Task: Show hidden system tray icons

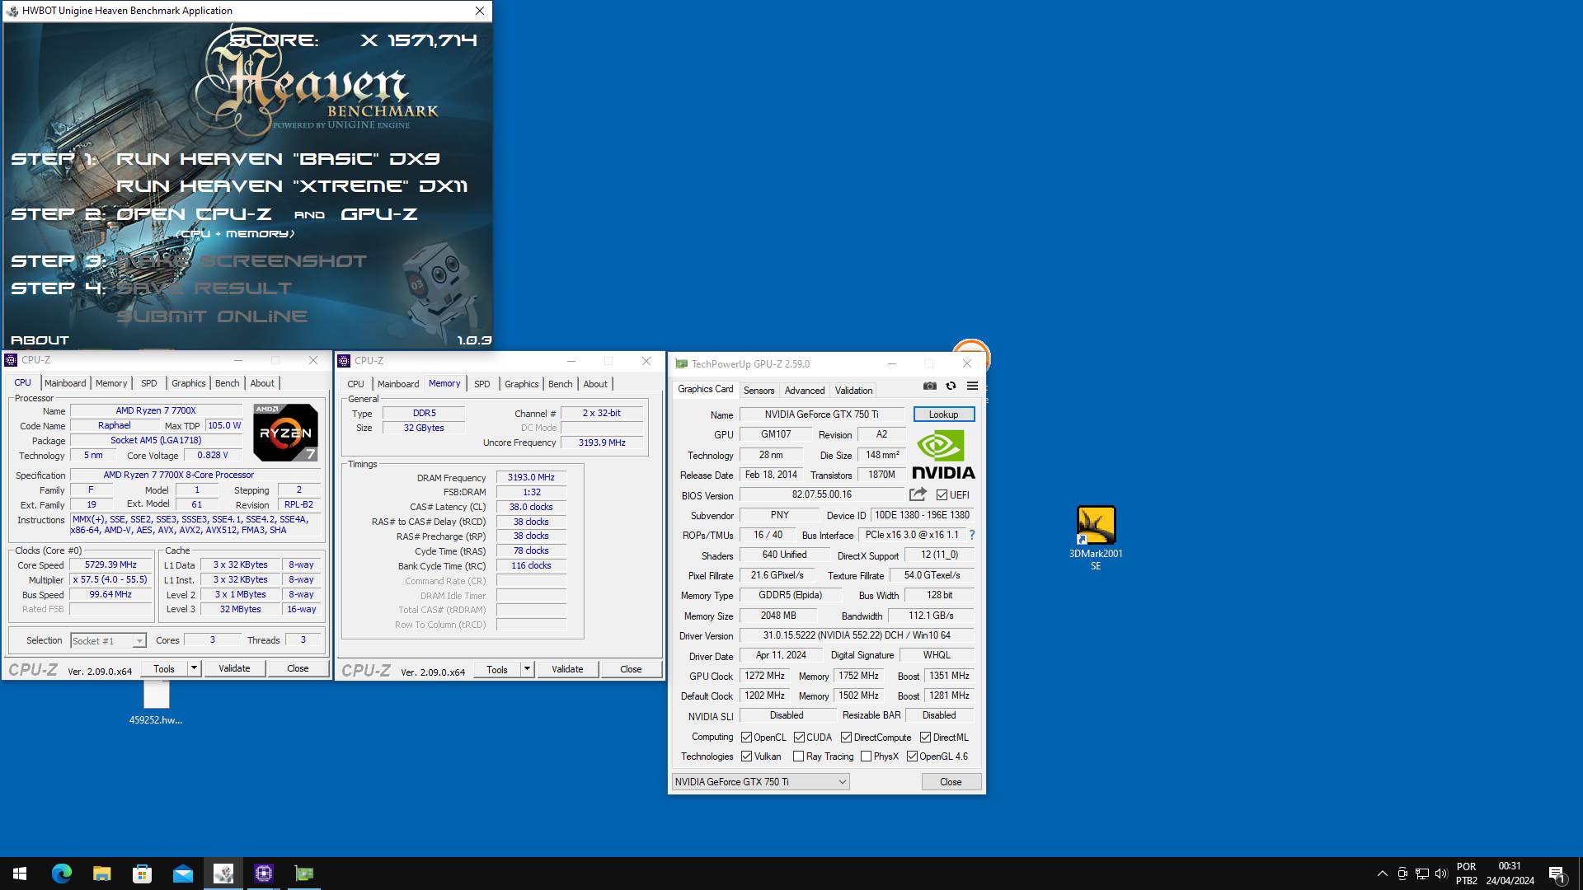Action: pyautogui.click(x=1382, y=874)
